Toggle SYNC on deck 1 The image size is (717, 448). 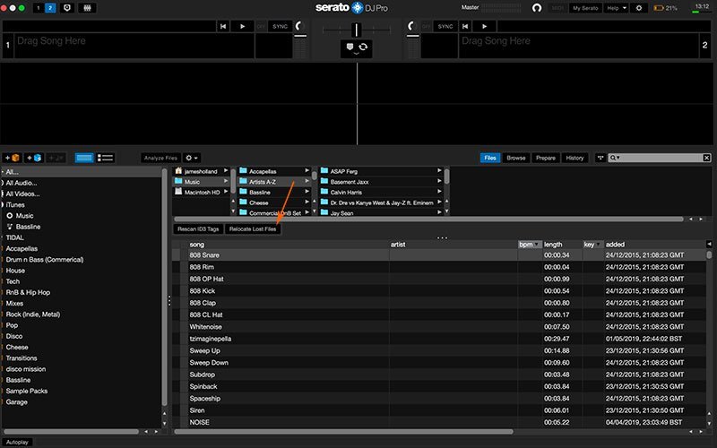click(x=280, y=27)
